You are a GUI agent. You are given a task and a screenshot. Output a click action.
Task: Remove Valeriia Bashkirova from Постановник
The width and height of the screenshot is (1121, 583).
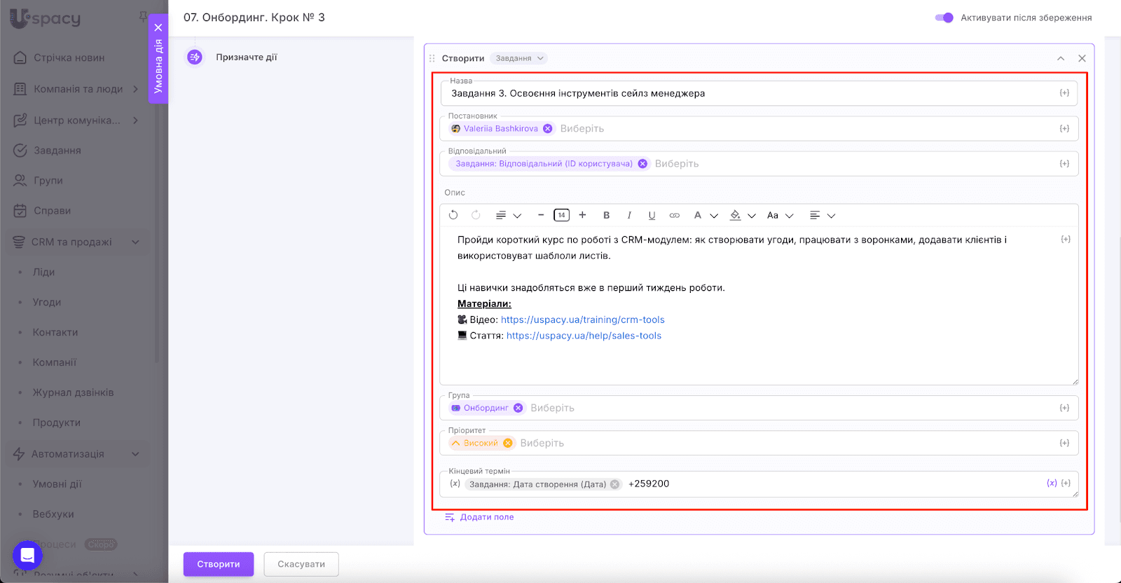coord(548,128)
